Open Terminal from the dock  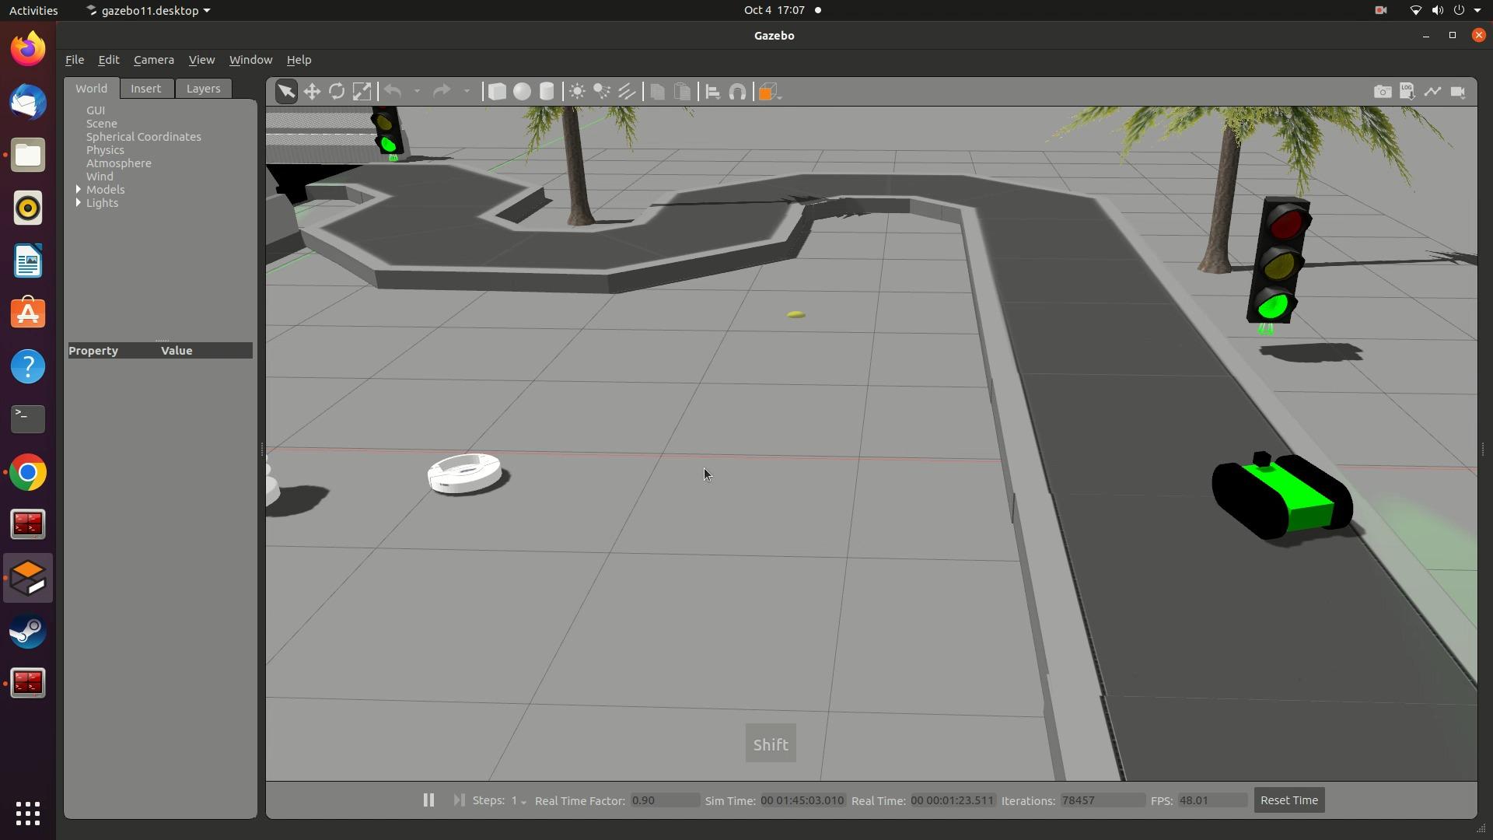pos(28,419)
